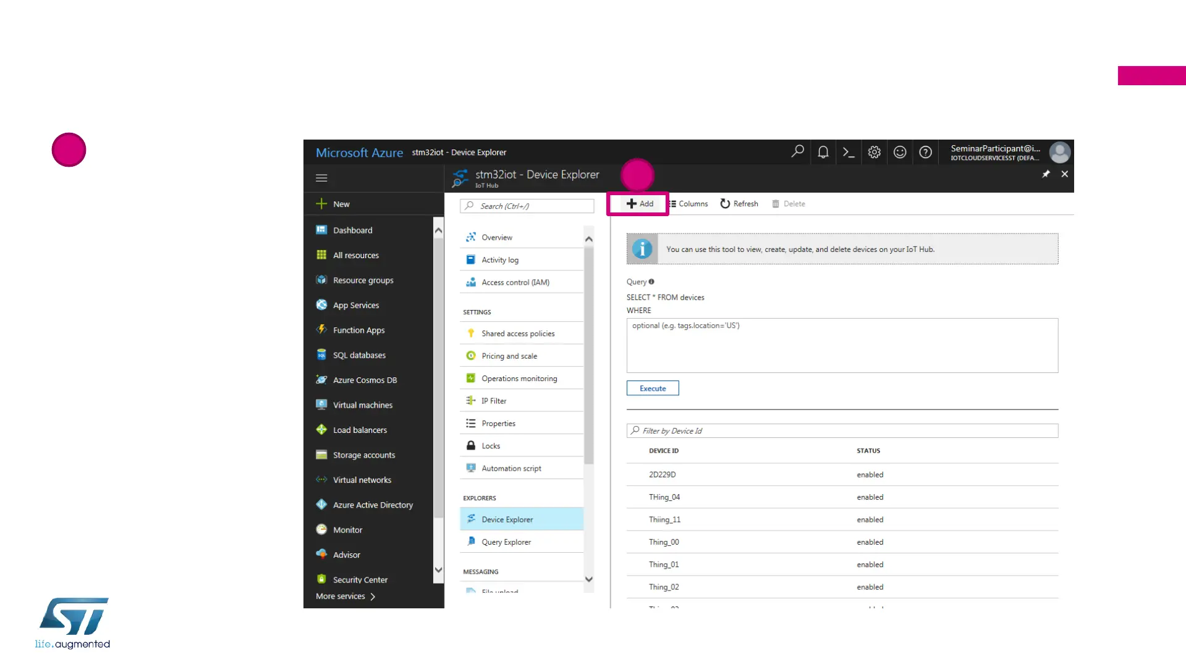
Task: Open Shared access policies
Action: coord(522,333)
